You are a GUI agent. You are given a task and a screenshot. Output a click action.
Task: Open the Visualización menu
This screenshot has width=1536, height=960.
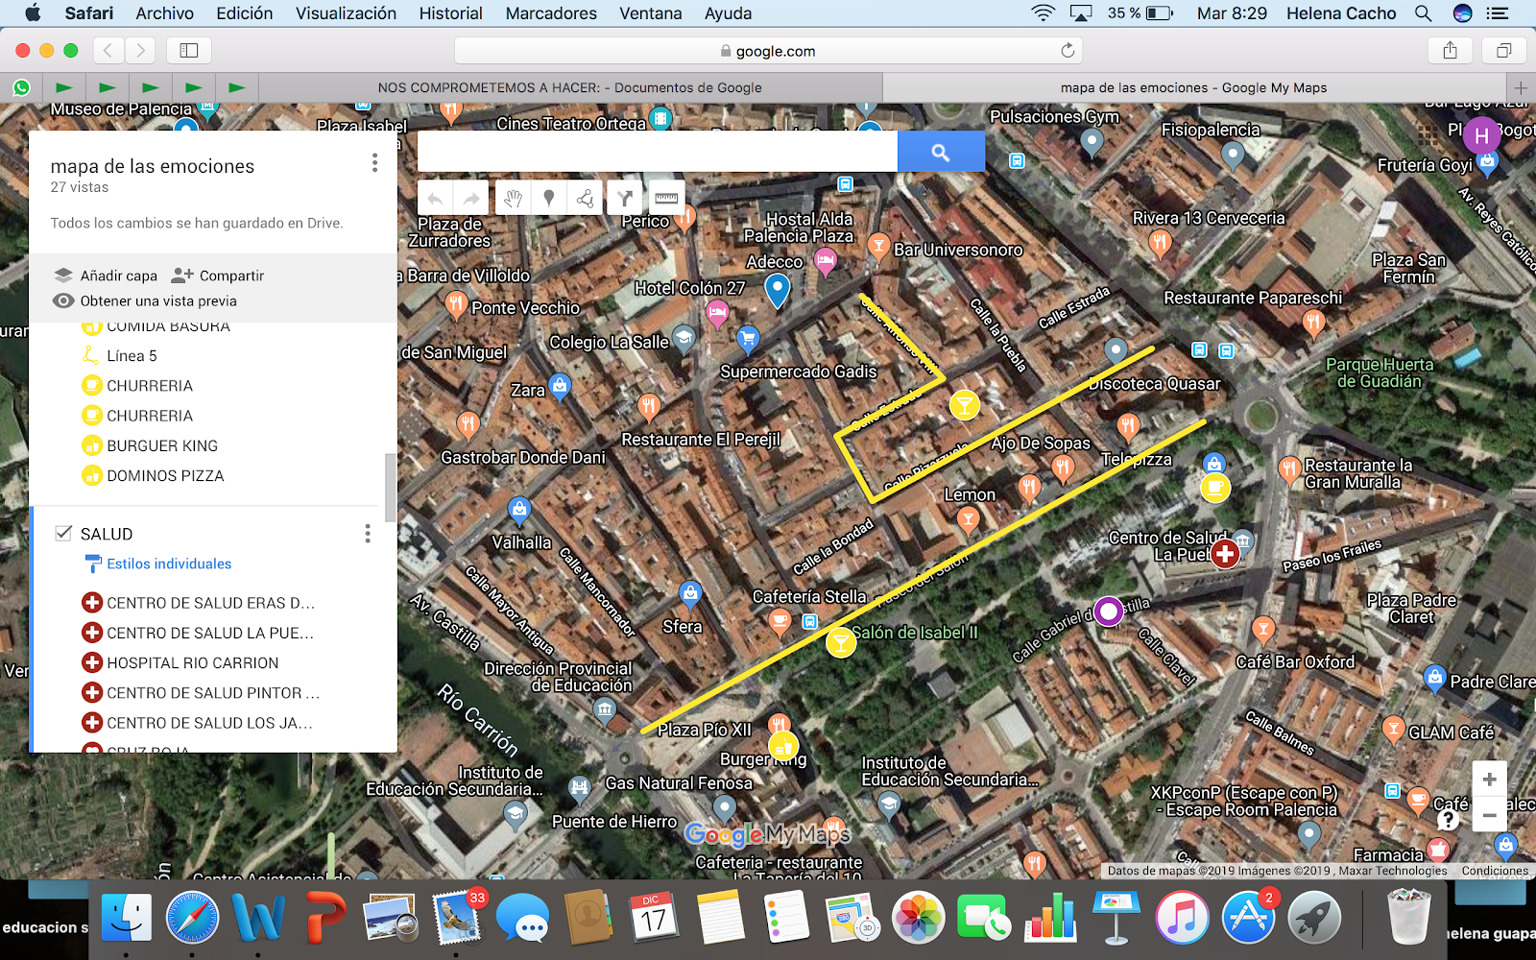click(x=346, y=13)
